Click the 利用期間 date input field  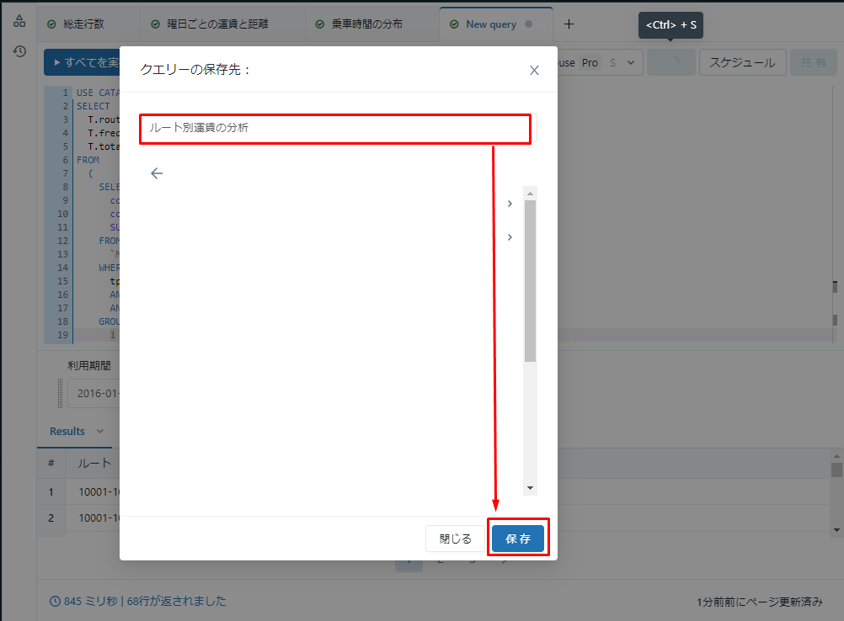93,393
